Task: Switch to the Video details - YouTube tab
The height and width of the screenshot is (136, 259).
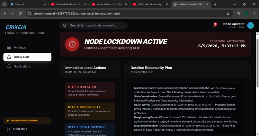Action: (x=109, y=5)
